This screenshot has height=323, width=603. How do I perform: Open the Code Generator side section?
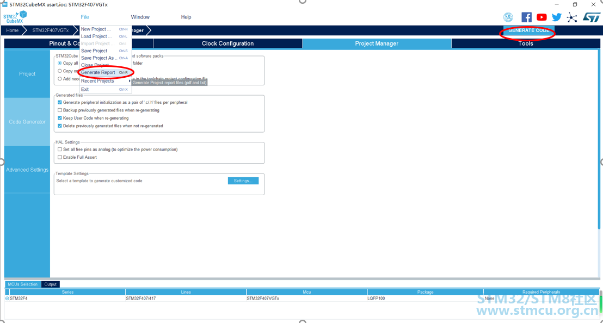pyautogui.click(x=27, y=122)
